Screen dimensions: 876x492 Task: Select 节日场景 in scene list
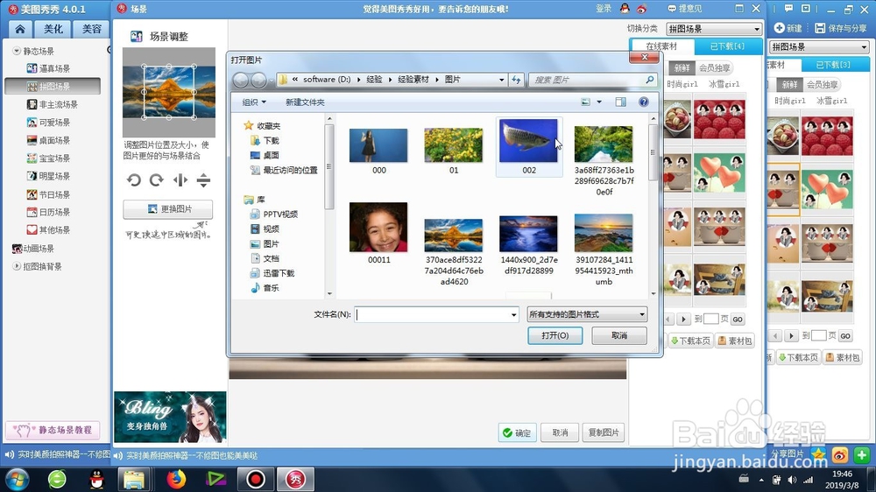(54, 194)
